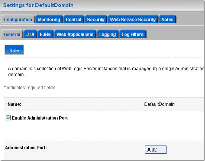Open the JTA sub-tab
205x161 pixels.
pyautogui.click(x=30, y=34)
